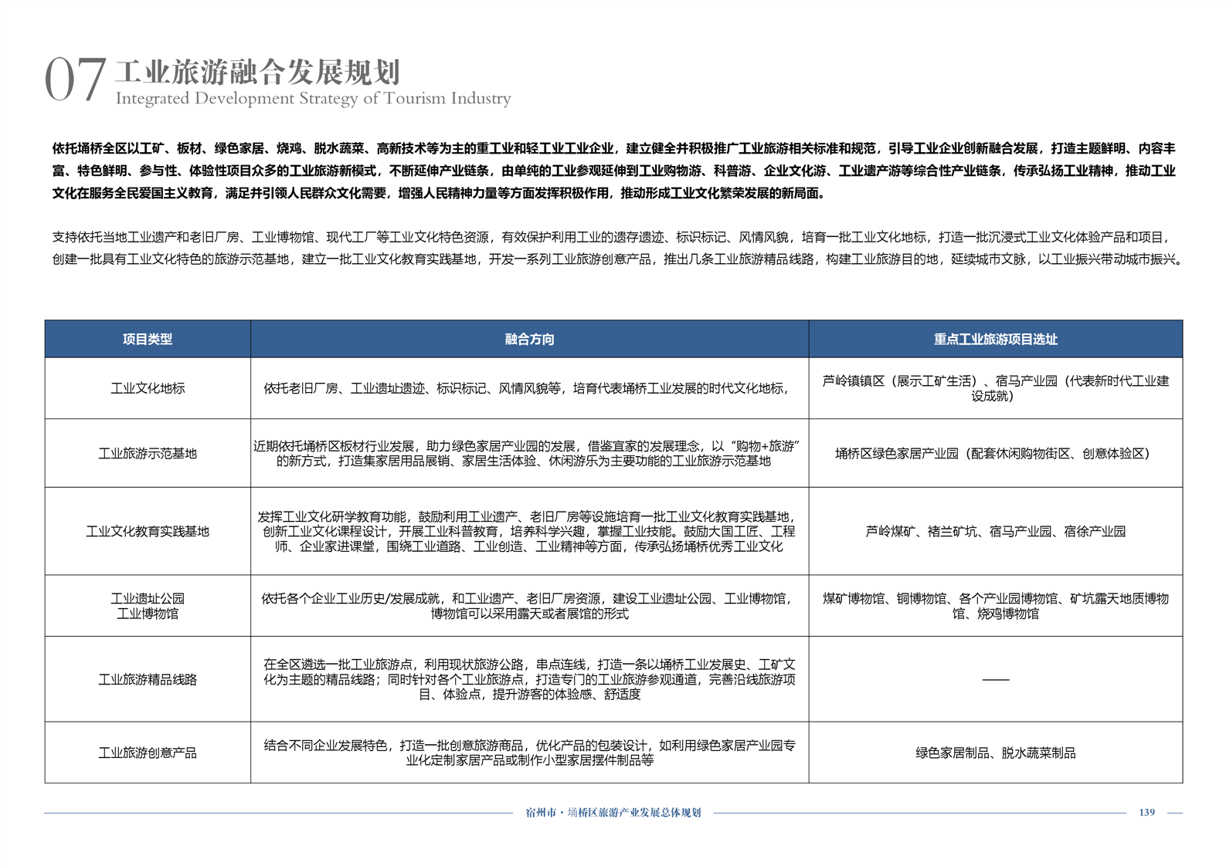Click the 工业旅游示范基地 row label cell
This screenshot has width=1226, height=866.
[x=148, y=454]
